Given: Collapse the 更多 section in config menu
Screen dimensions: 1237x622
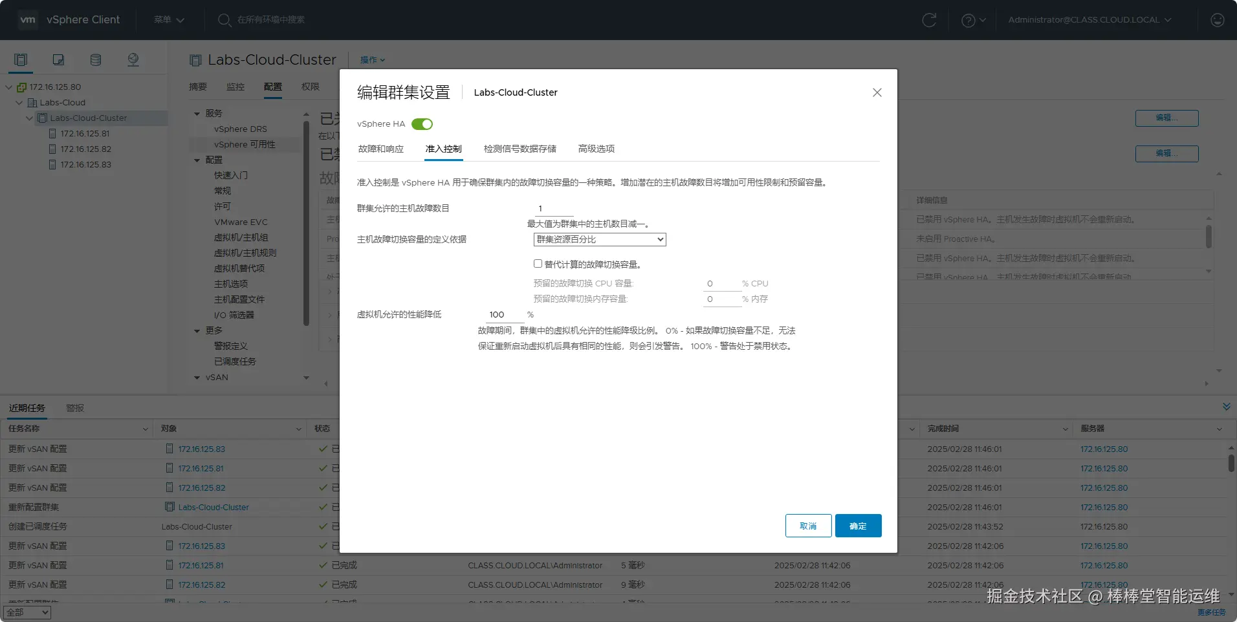Looking at the screenshot, I should [197, 331].
